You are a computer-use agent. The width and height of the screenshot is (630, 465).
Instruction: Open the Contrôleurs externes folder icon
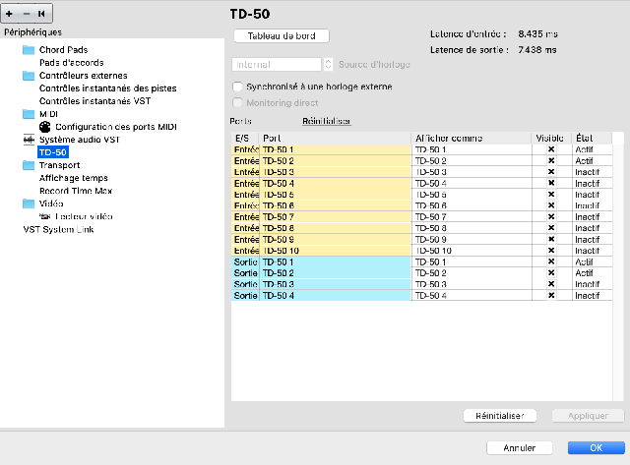[29, 76]
